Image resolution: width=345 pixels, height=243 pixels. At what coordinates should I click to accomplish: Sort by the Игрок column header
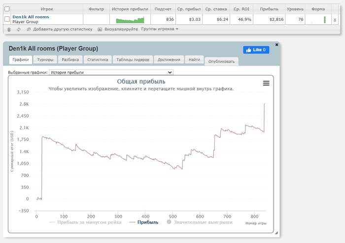(x=47, y=9)
